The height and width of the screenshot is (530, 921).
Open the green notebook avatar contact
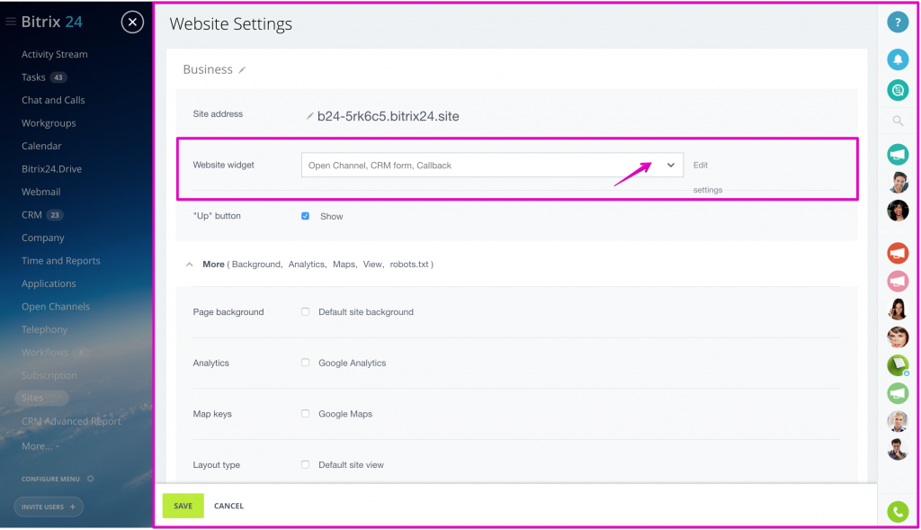coord(898,365)
